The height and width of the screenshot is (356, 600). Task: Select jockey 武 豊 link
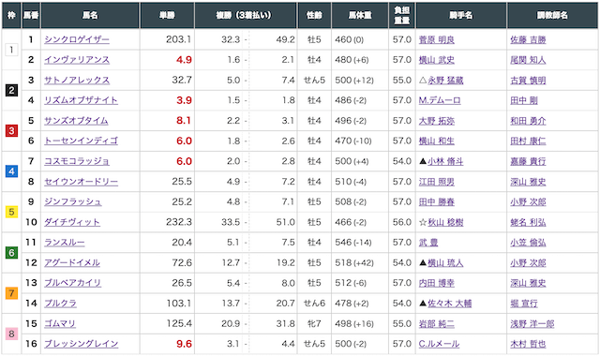point(428,243)
